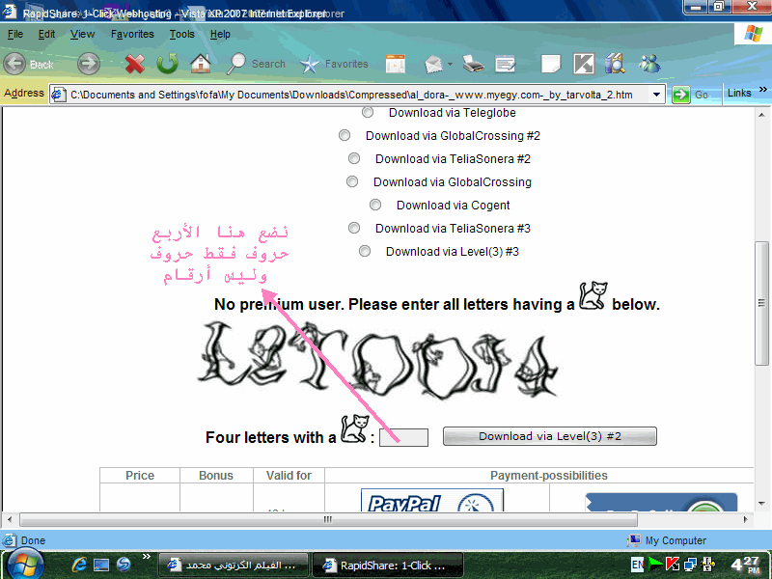Image resolution: width=772 pixels, height=579 pixels.
Task: Open Favorites with the star icon
Action: coord(309,64)
